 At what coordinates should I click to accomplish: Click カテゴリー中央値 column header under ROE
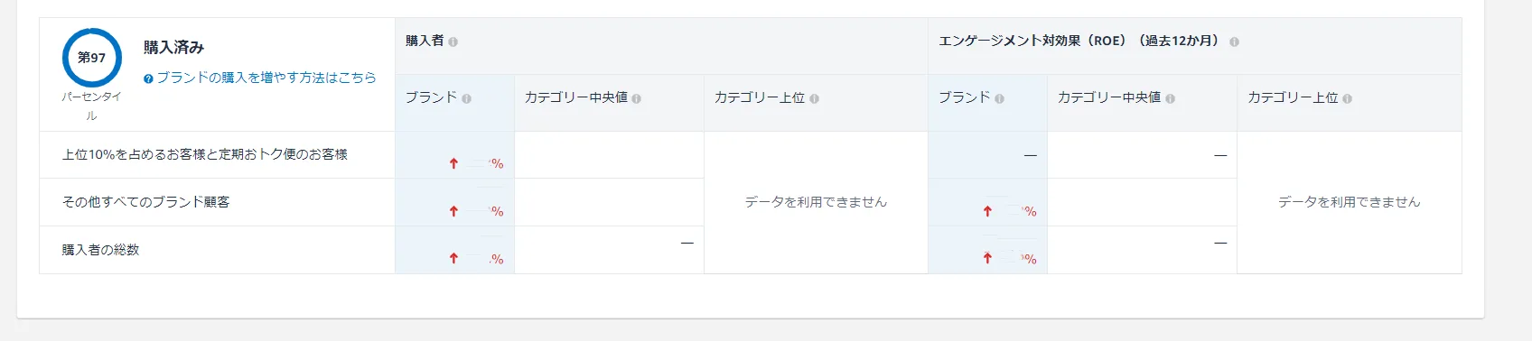[x=1108, y=97]
